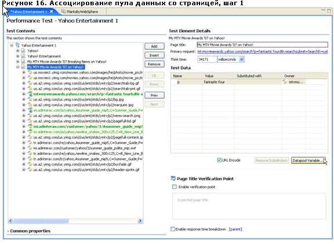Screen dimensions: 334x244
Task: Click the page icon beside Yahoo! row
Action: point(23,51)
